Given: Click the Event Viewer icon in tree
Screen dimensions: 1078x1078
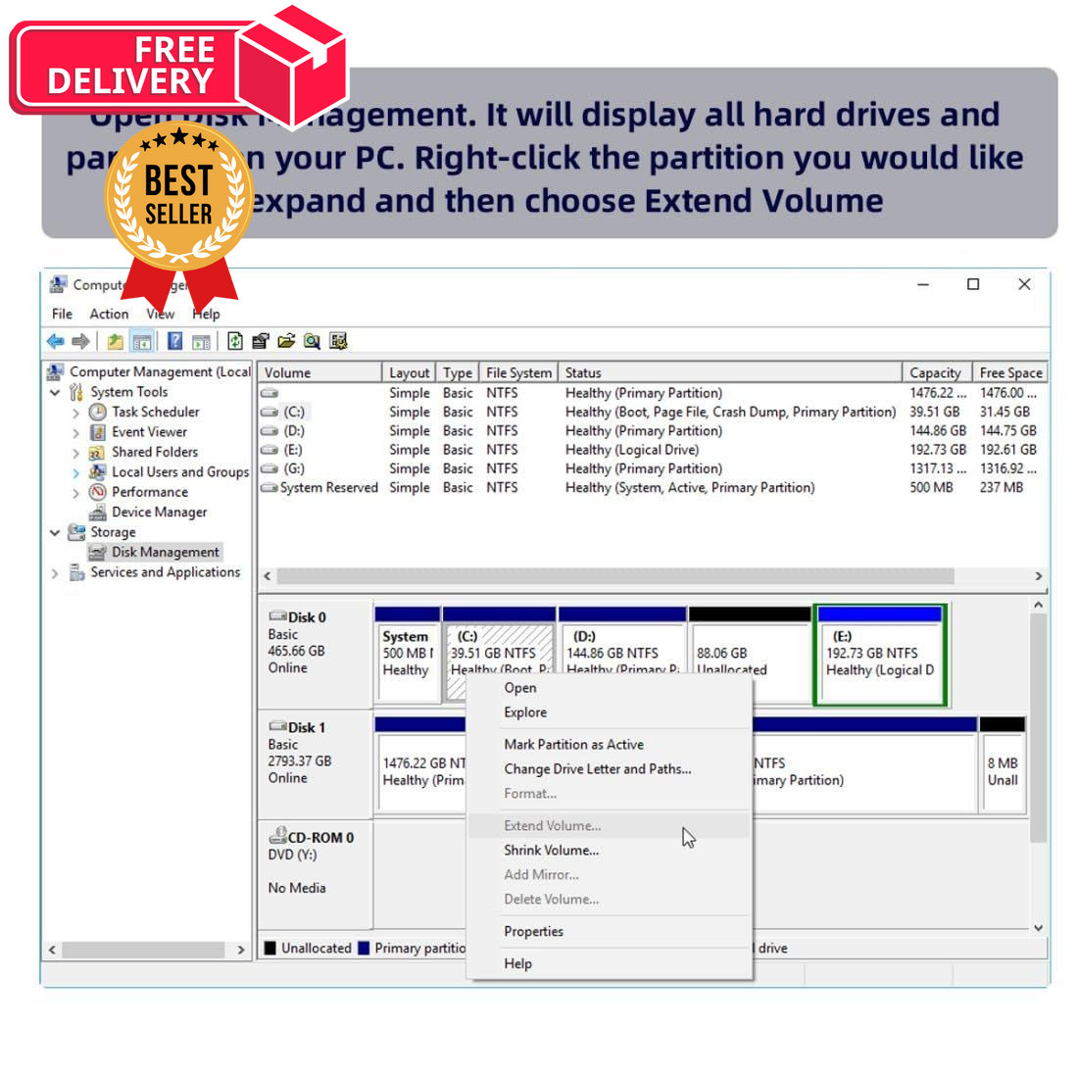Looking at the screenshot, I should pos(98,432).
